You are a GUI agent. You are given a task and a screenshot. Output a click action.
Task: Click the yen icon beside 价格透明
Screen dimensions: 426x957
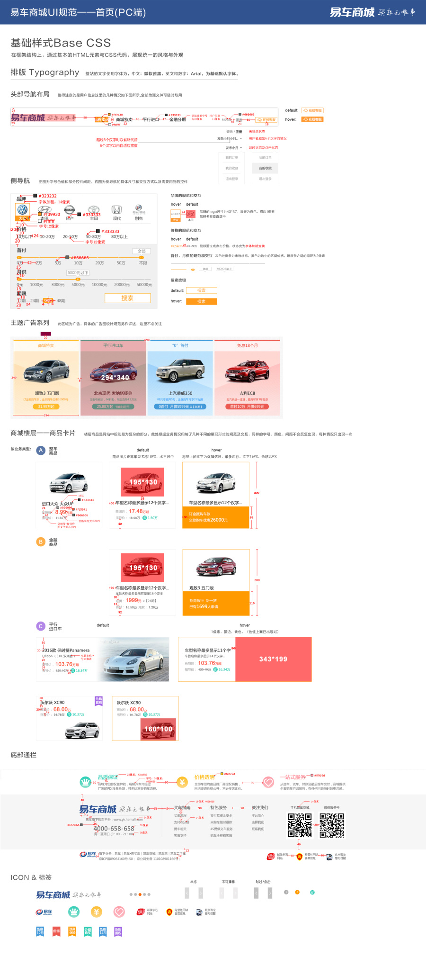click(x=182, y=782)
